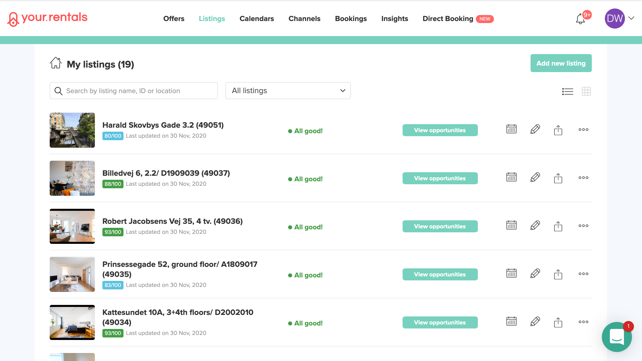
Task: Open more options for Harald Skovbys Gade listing
Action: (x=583, y=130)
